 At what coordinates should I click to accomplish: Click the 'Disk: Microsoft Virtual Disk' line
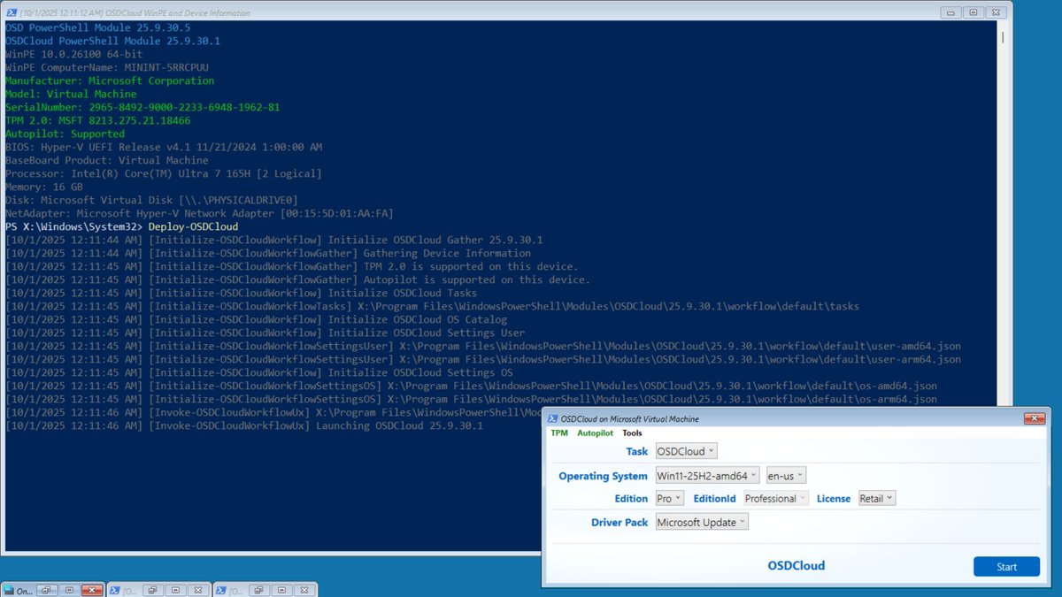(151, 201)
